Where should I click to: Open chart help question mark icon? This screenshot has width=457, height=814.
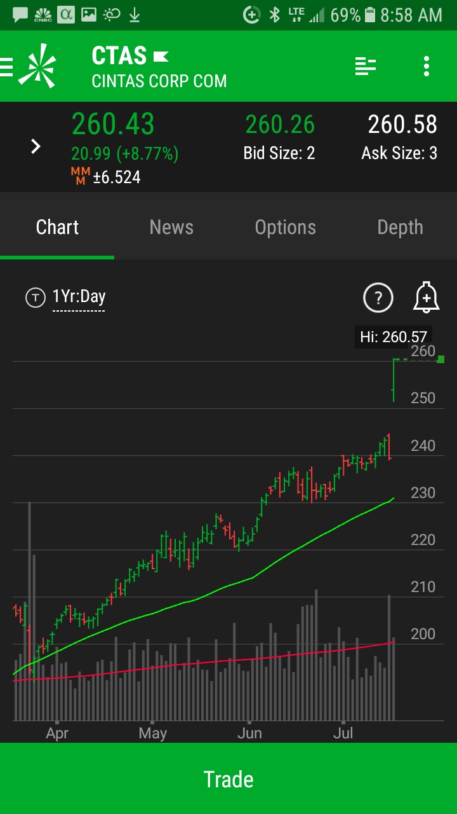tap(378, 297)
